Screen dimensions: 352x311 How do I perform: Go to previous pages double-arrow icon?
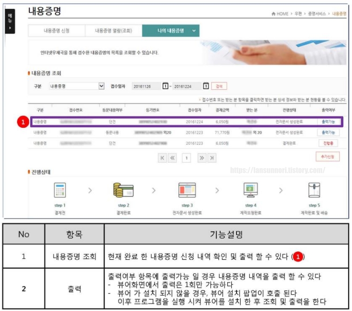(x=172, y=158)
